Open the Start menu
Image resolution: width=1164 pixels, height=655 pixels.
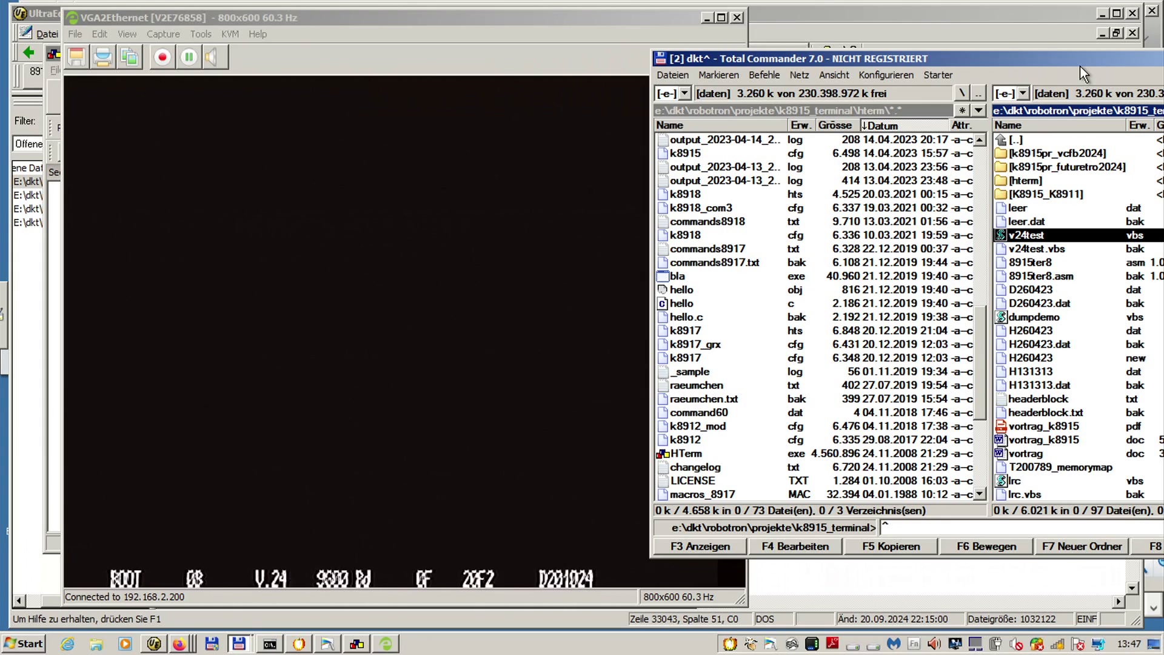[x=23, y=643]
